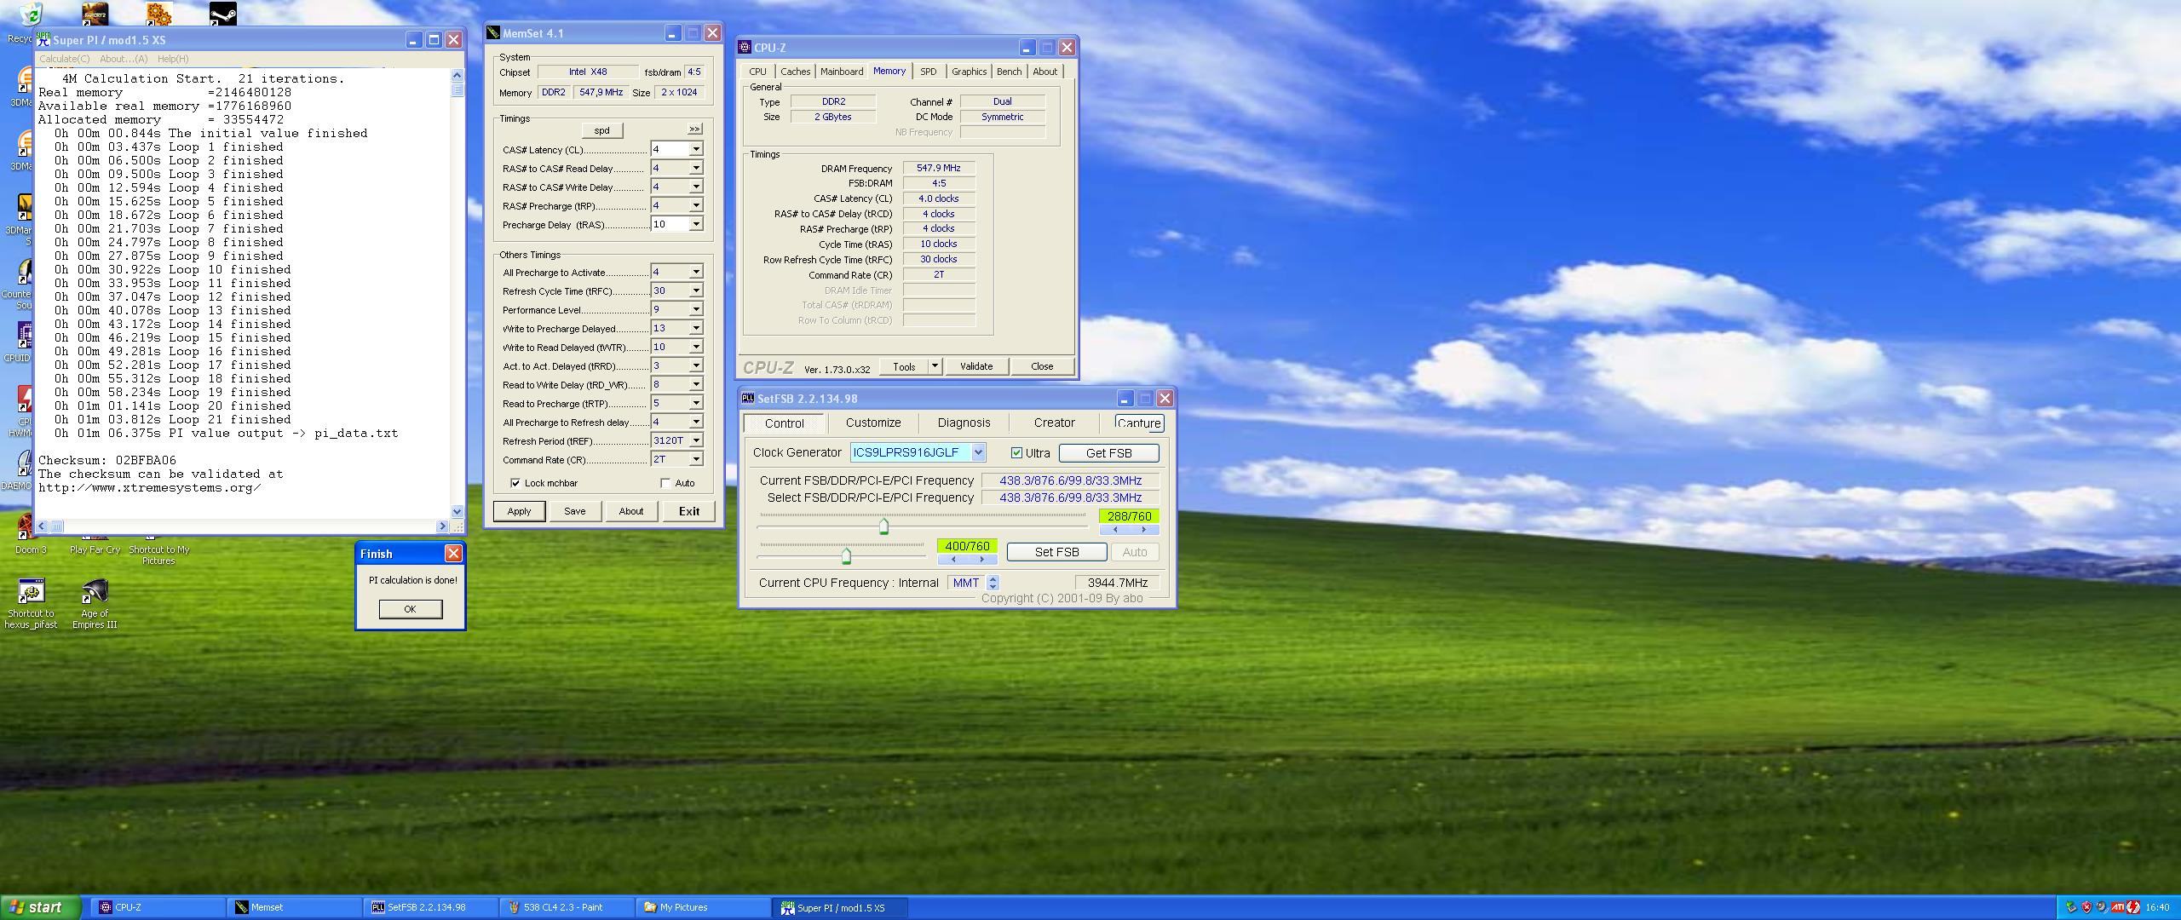Open the Diagnosis tab in SetFSB
Screen dimensions: 2181x920
pyautogui.click(x=964, y=423)
